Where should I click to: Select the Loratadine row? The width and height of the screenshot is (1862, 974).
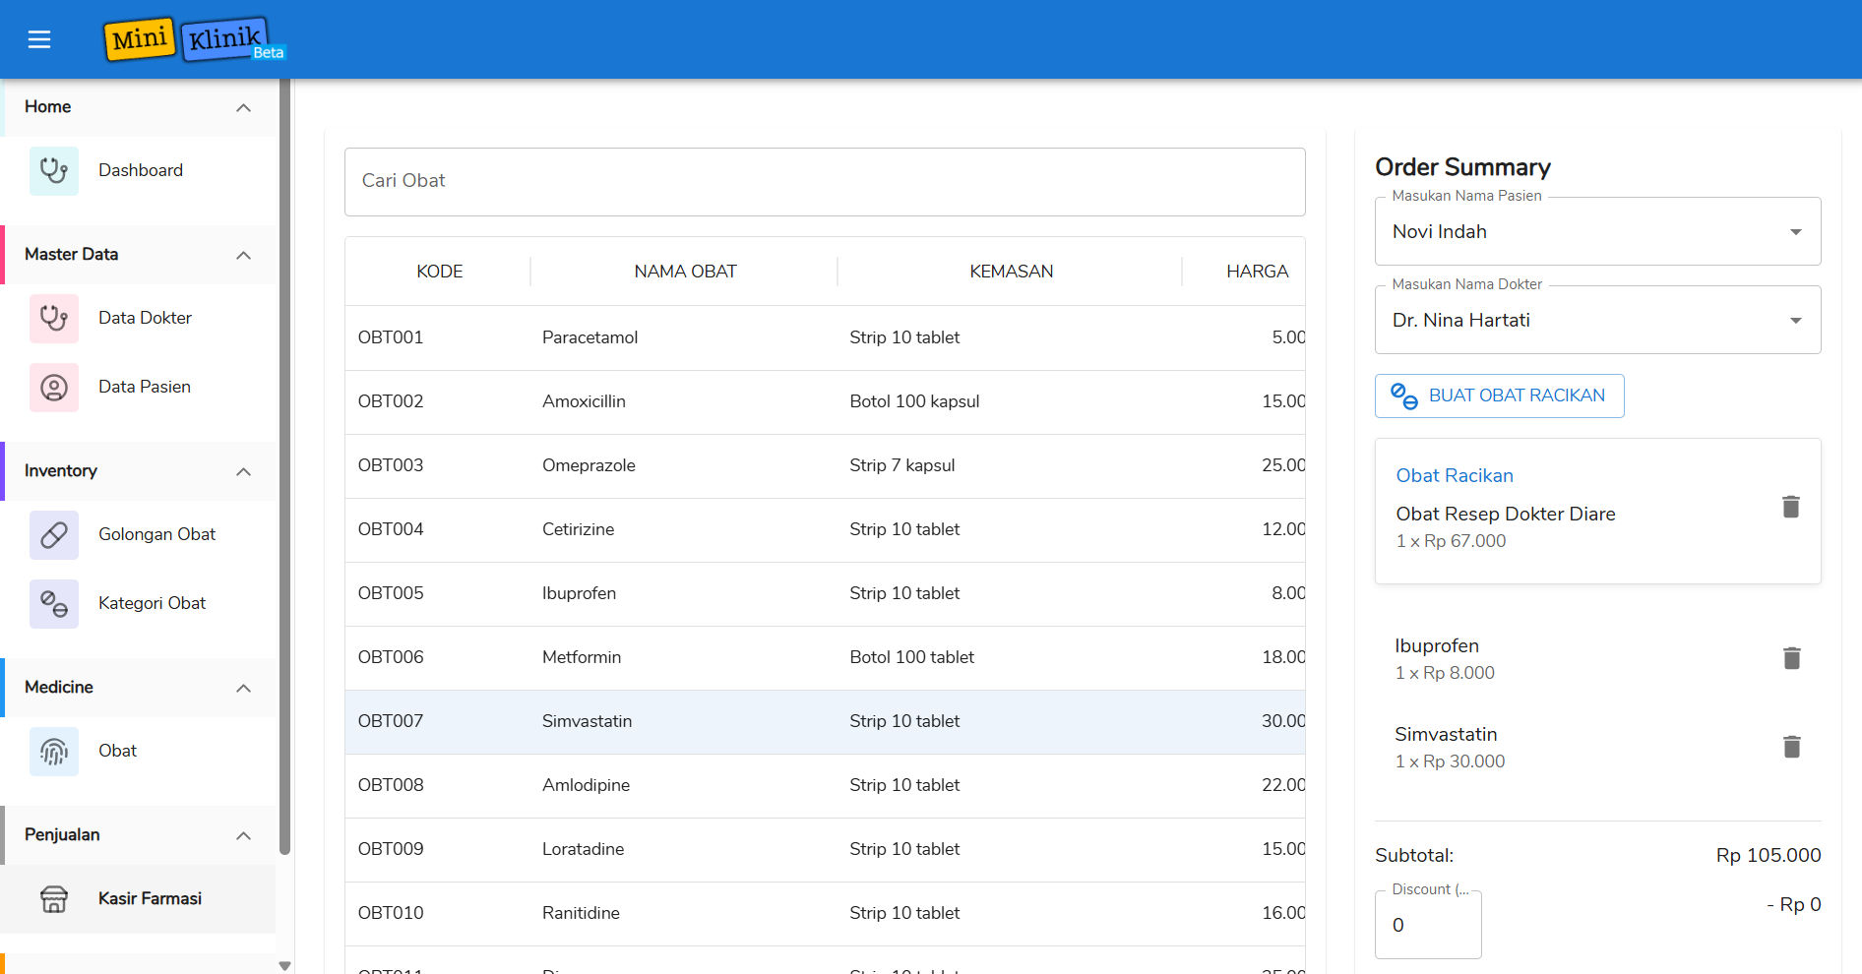[825, 850]
